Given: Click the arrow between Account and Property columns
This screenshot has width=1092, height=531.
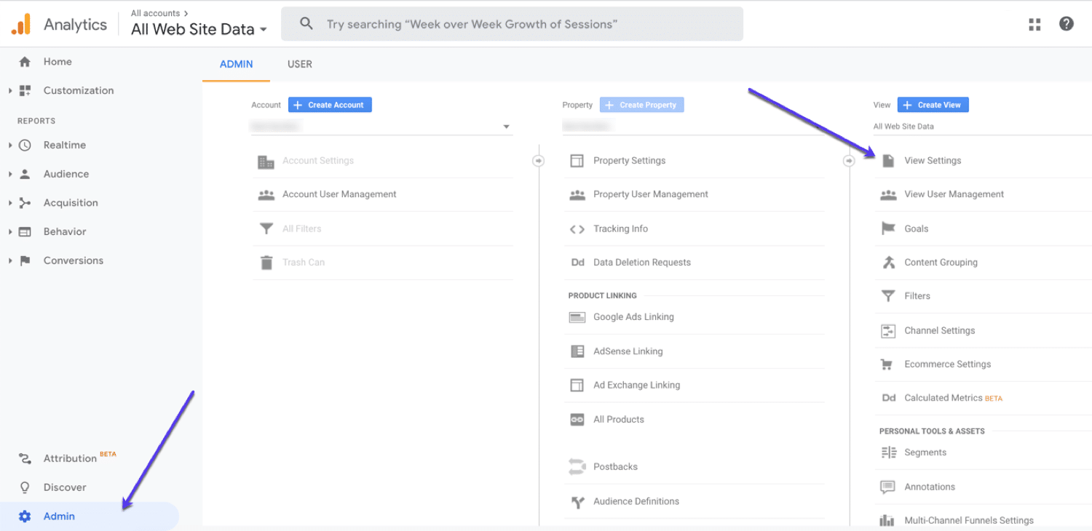Looking at the screenshot, I should (538, 160).
